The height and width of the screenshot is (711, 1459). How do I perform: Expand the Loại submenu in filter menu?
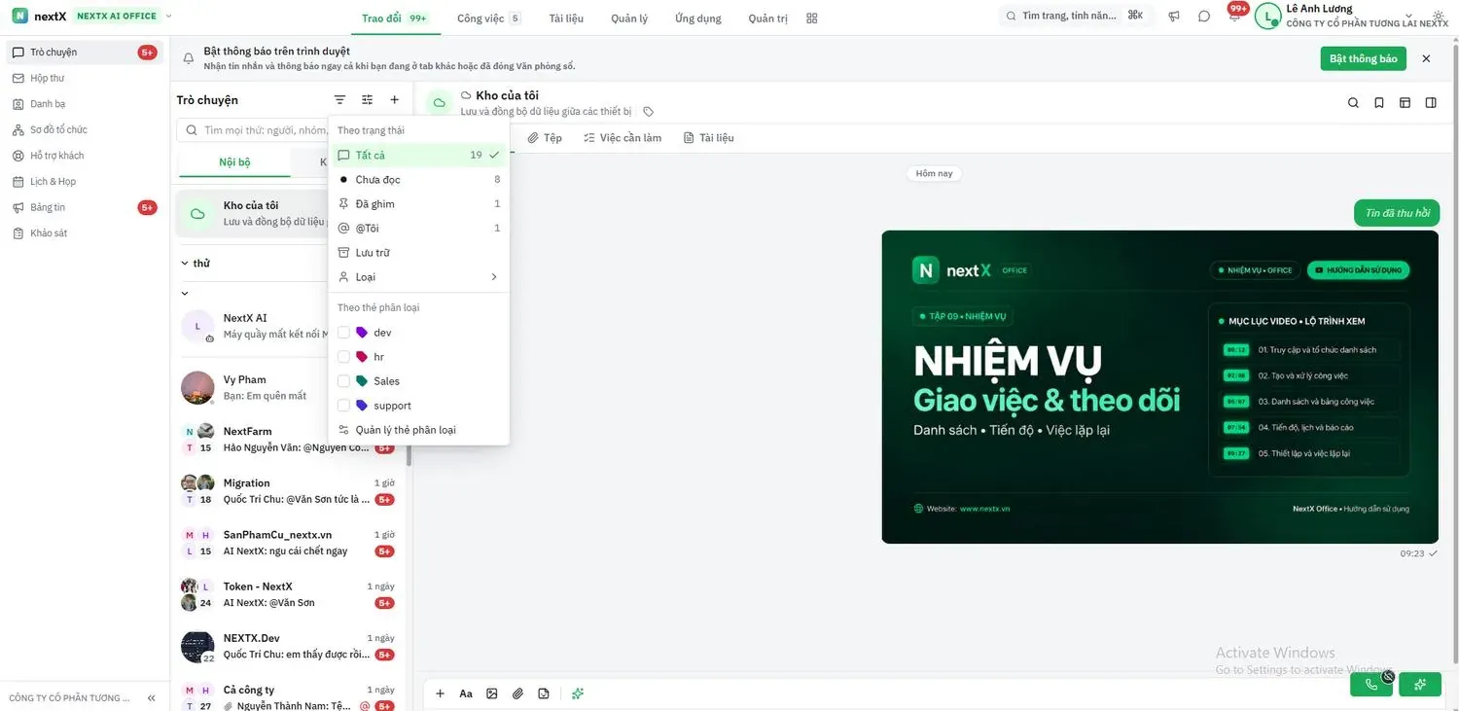[x=418, y=277]
